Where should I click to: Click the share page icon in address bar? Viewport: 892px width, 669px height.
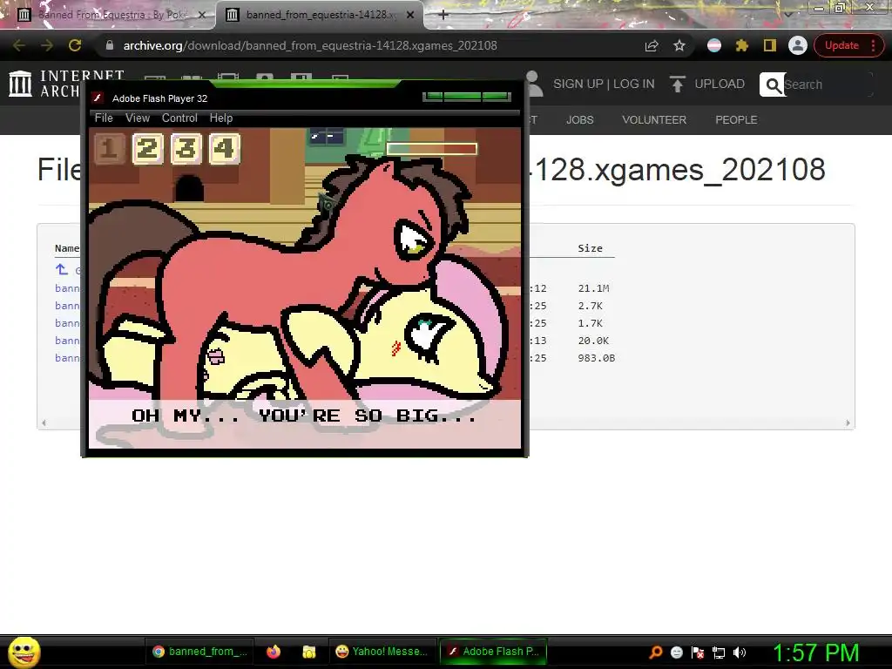click(x=652, y=45)
